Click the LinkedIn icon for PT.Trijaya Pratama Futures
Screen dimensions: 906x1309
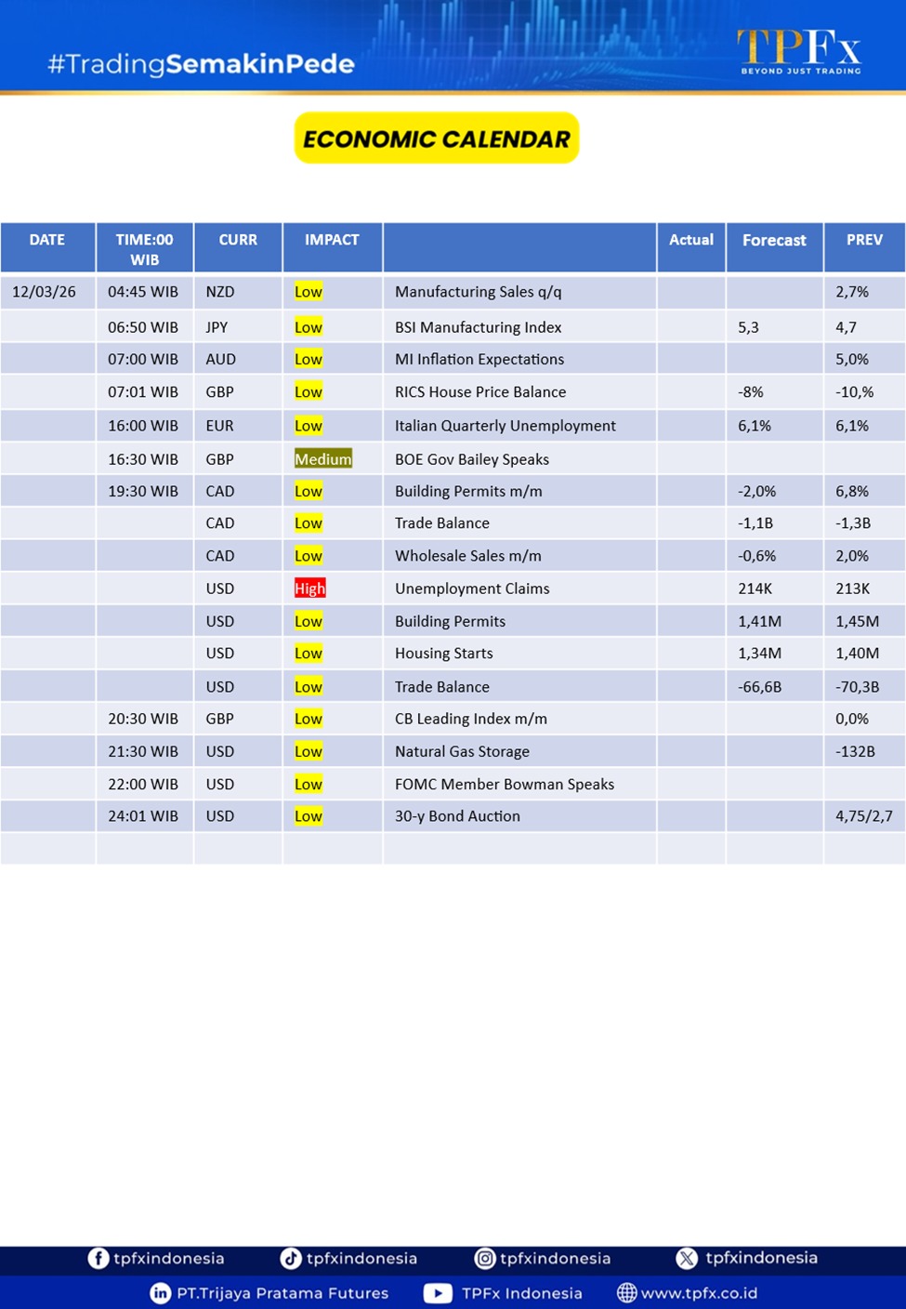tap(161, 1293)
